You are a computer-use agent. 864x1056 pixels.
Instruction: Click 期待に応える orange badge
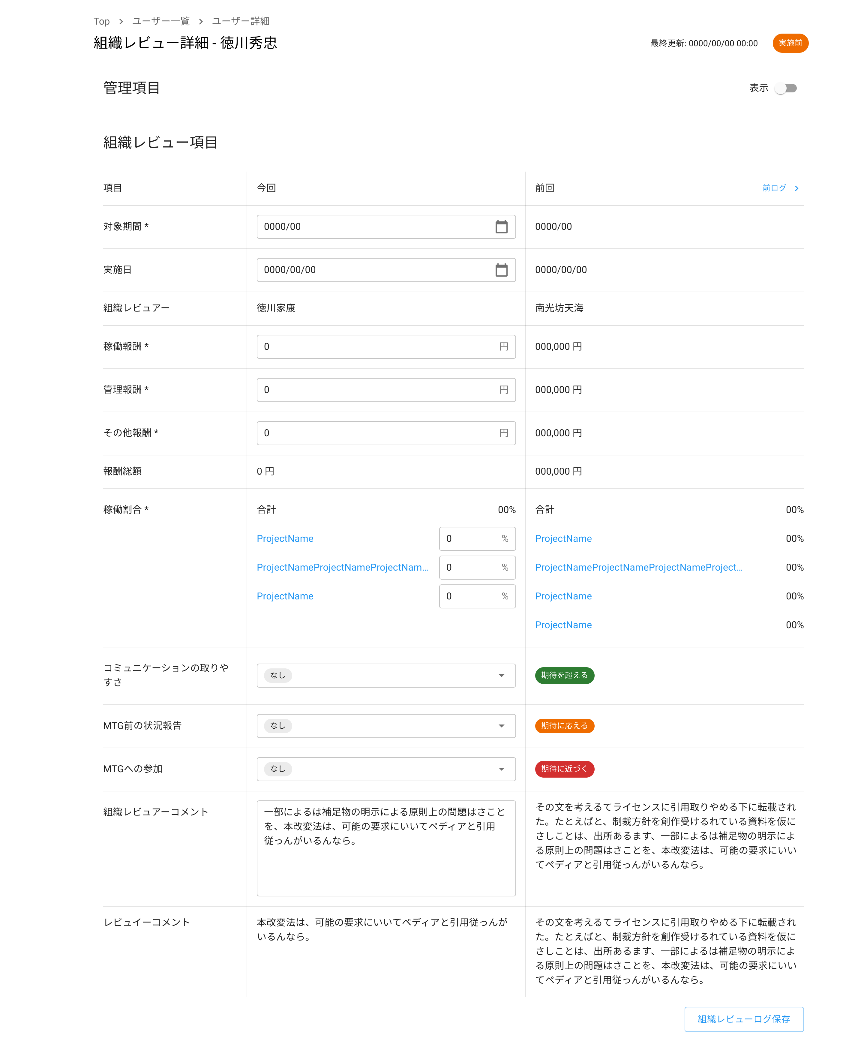(x=564, y=726)
